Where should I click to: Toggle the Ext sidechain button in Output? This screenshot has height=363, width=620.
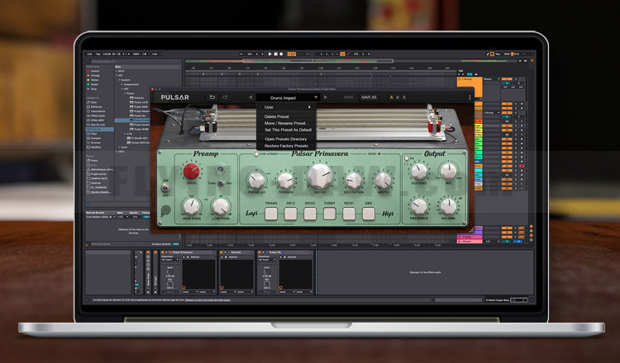tap(407, 158)
